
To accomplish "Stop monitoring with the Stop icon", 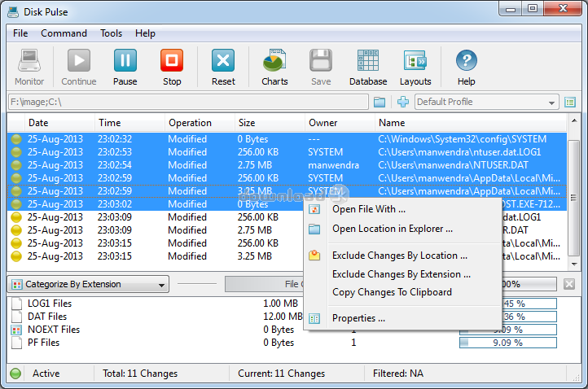I will pyautogui.click(x=172, y=60).
